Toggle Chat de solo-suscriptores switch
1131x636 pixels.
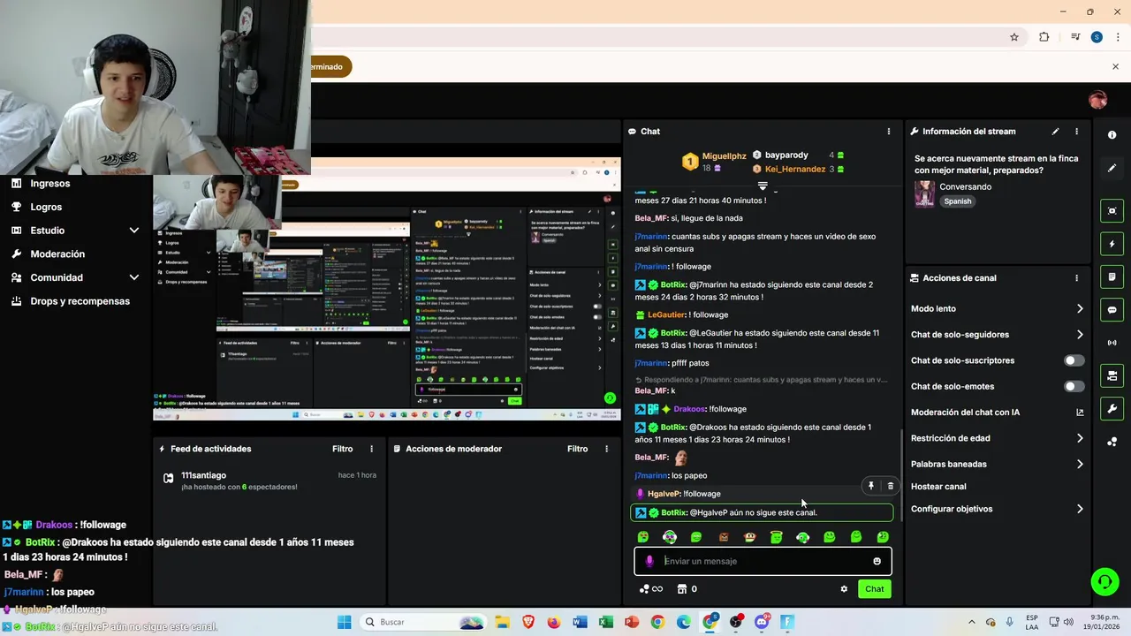pos(1074,360)
